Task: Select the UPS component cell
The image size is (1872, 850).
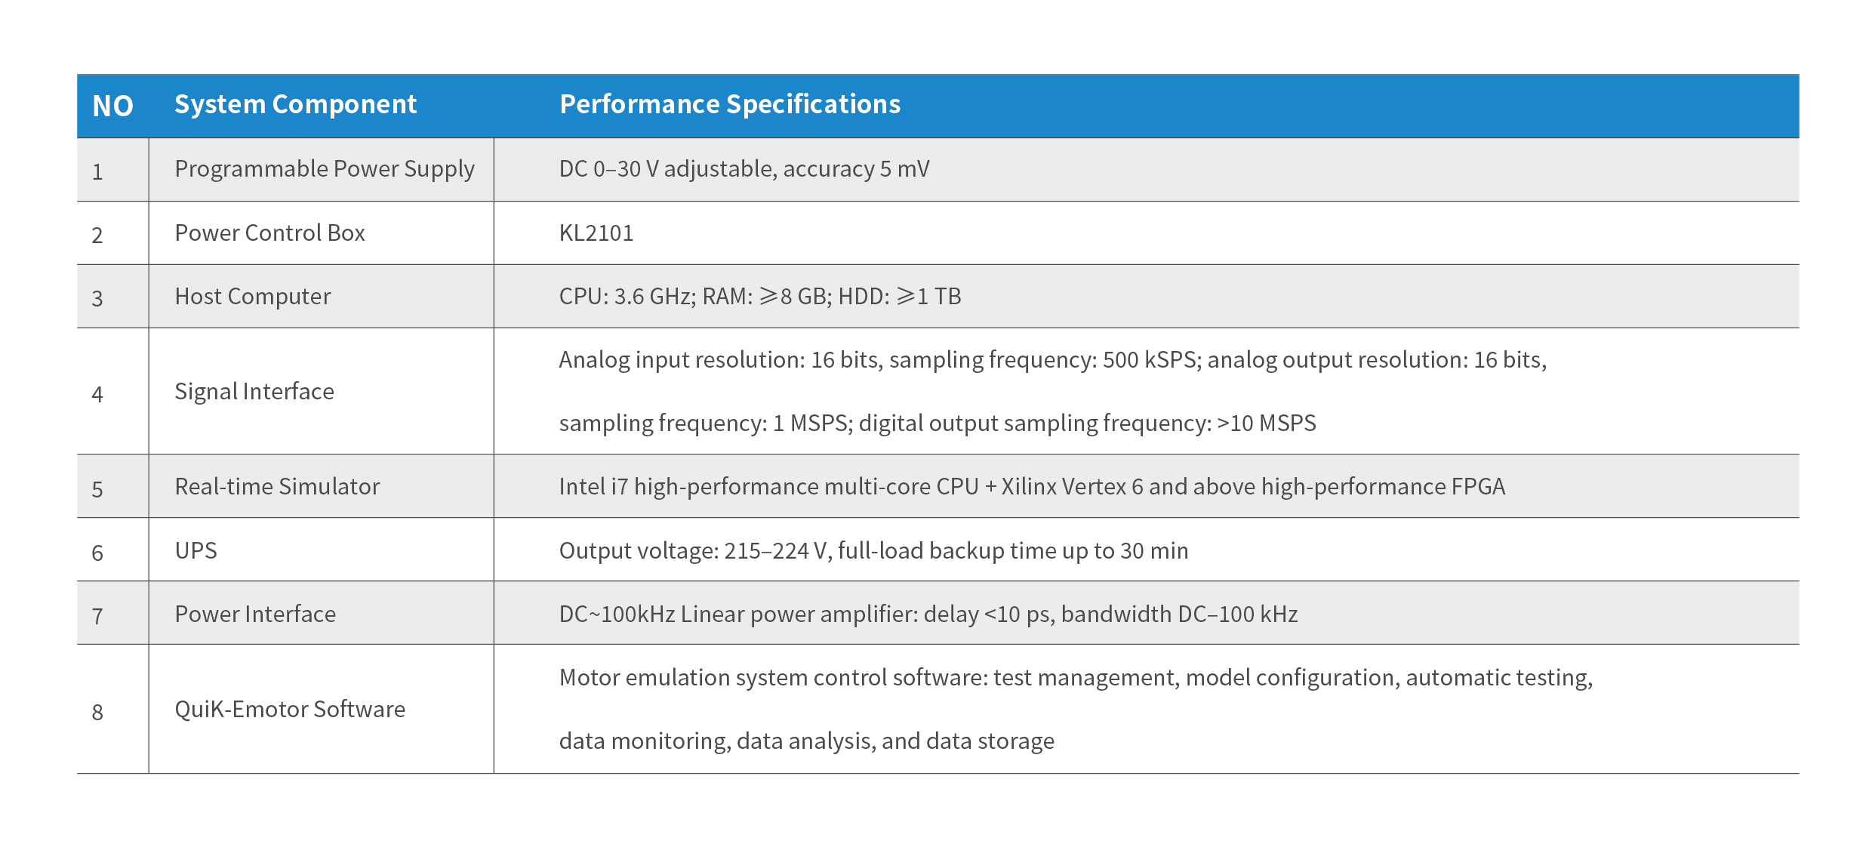Action: [x=196, y=551]
